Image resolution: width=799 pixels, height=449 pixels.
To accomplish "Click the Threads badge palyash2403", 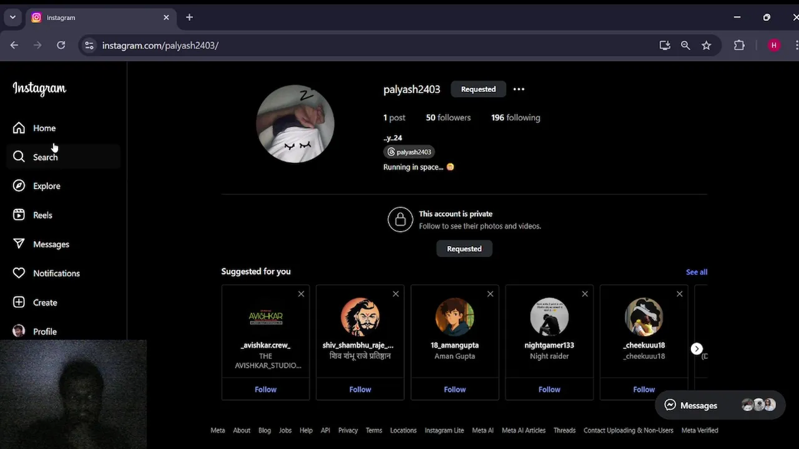I will [409, 152].
